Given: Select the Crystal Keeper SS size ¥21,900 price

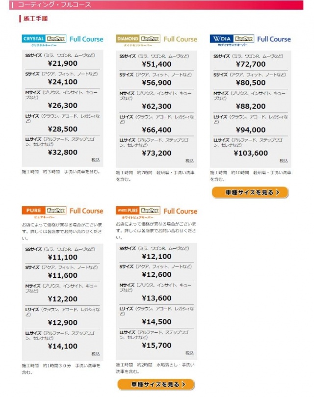Looking at the screenshot, I should pyautogui.click(x=63, y=64).
